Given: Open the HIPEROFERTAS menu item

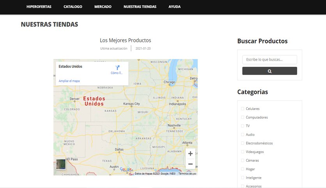Looking at the screenshot, I should coord(39,7).
